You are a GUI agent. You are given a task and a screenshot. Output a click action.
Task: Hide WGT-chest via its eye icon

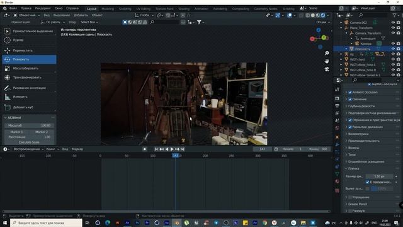(x=393, y=59)
